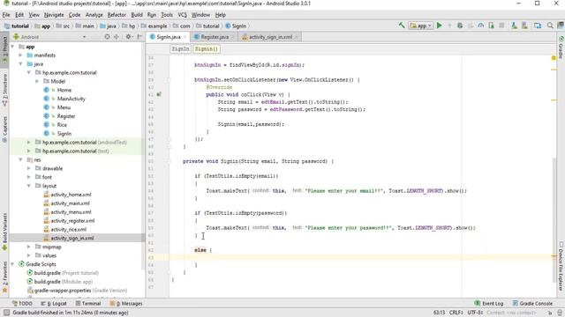Image resolution: width=565 pixels, height=317 pixels.
Task: Click the Debug app bug icon
Action: [460, 26]
